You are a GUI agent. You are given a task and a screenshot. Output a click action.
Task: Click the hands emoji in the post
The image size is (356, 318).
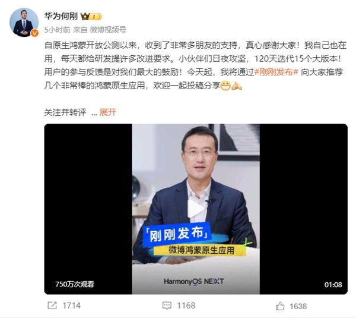(237, 86)
